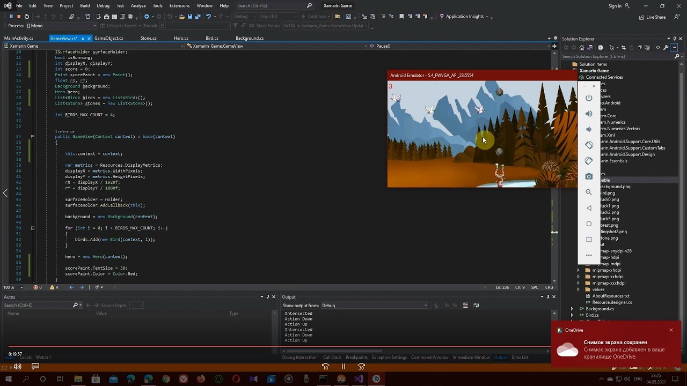
Task: Switch to the Hero.cs tab
Action: point(181,38)
